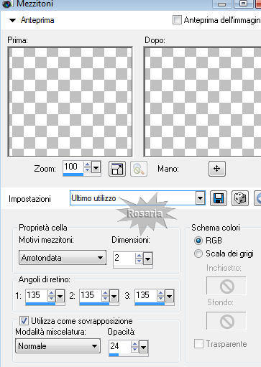This screenshot has width=261, height=367.
Task: Click the Dimensioni spinner arrows
Action: tap(139, 259)
